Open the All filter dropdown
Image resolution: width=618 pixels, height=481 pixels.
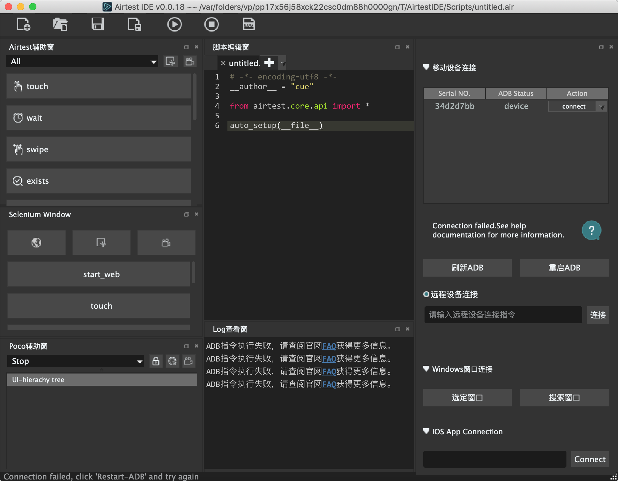pos(82,62)
